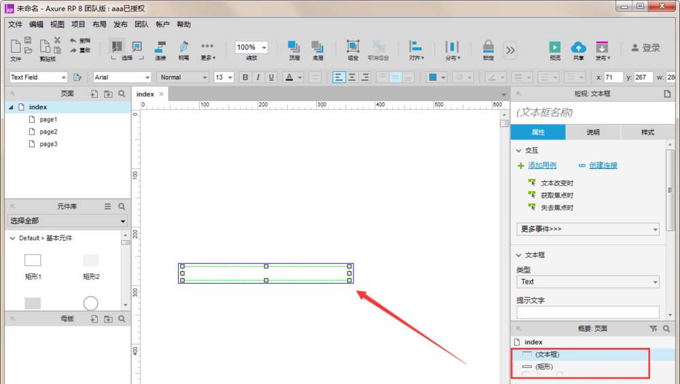
Task: Enable contained selection mode
Action: tap(137, 46)
